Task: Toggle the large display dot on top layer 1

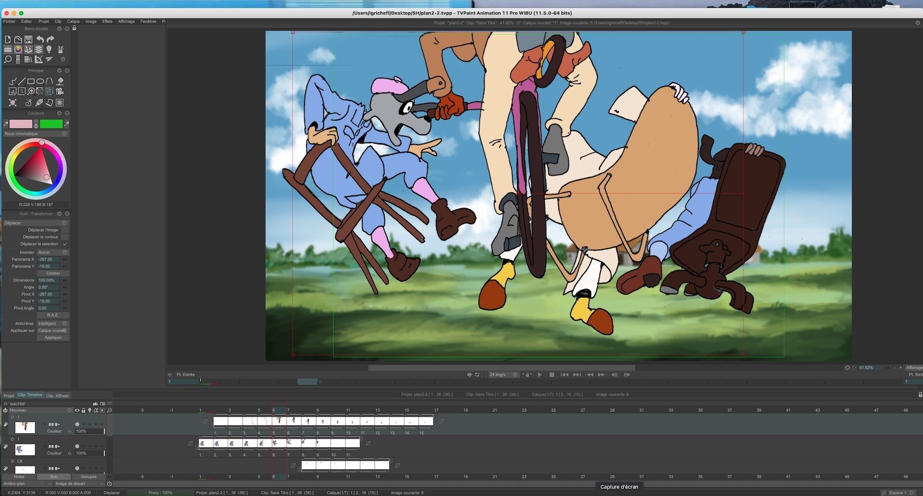Action: pos(77,424)
